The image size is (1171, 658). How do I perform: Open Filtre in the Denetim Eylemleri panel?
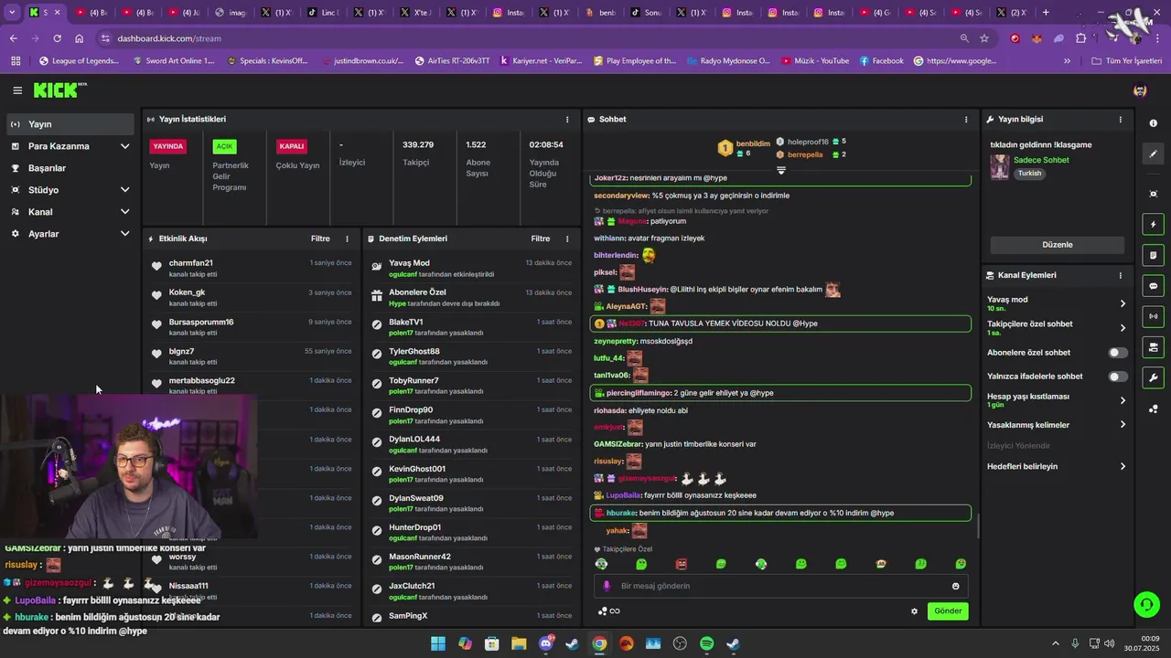pos(541,239)
